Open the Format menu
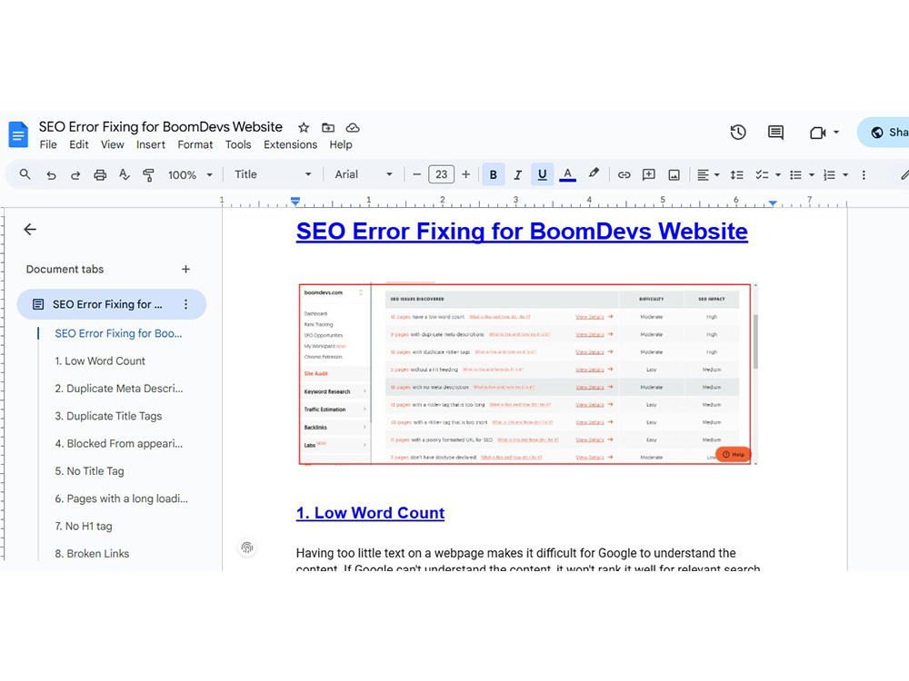Screen dimensions: 909x681 [x=195, y=144]
